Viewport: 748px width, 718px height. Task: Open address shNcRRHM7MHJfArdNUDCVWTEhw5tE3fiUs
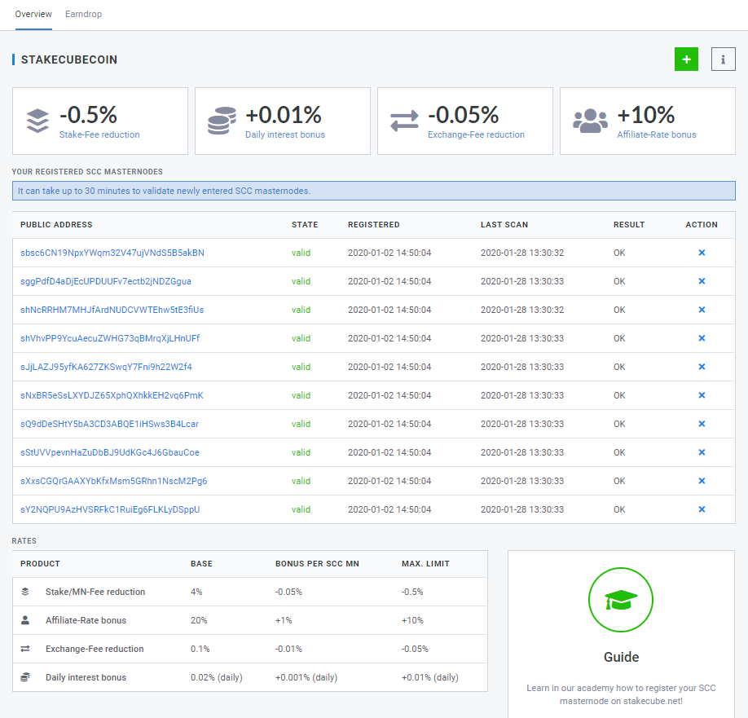click(112, 310)
